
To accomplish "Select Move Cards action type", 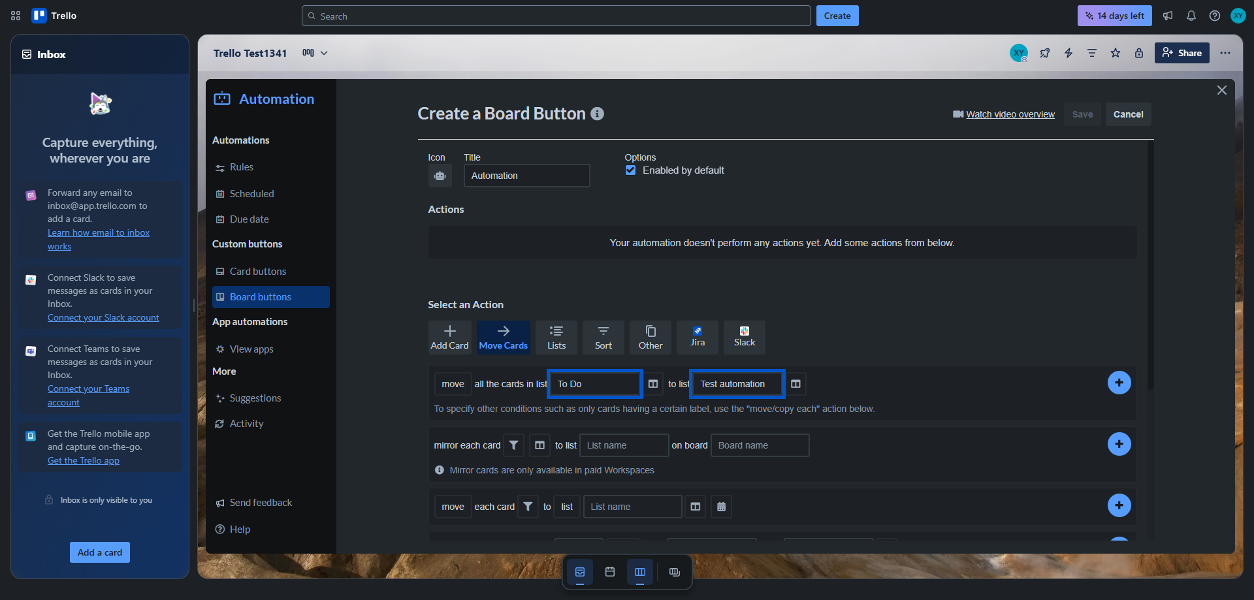I will [x=504, y=337].
